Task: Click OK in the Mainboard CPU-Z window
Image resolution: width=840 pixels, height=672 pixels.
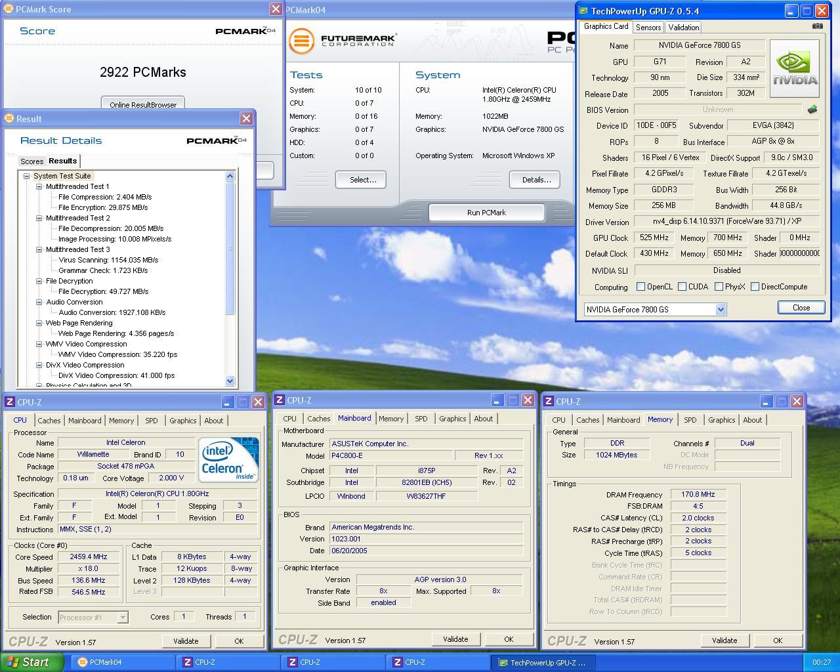Action: point(509,639)
